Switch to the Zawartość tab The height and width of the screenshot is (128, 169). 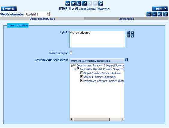coord(126,19)
